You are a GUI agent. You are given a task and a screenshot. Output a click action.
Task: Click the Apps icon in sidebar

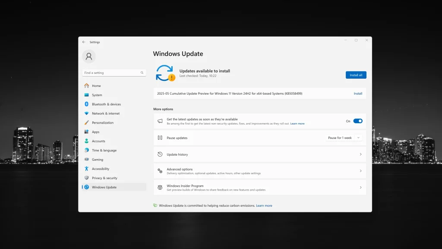click(86, 132)
